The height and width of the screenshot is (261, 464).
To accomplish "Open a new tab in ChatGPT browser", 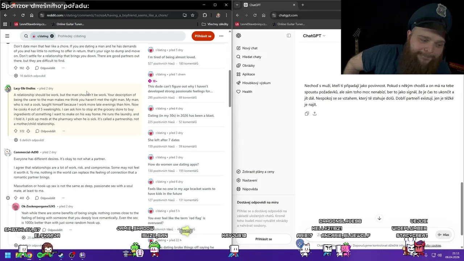I will (303, 5).
